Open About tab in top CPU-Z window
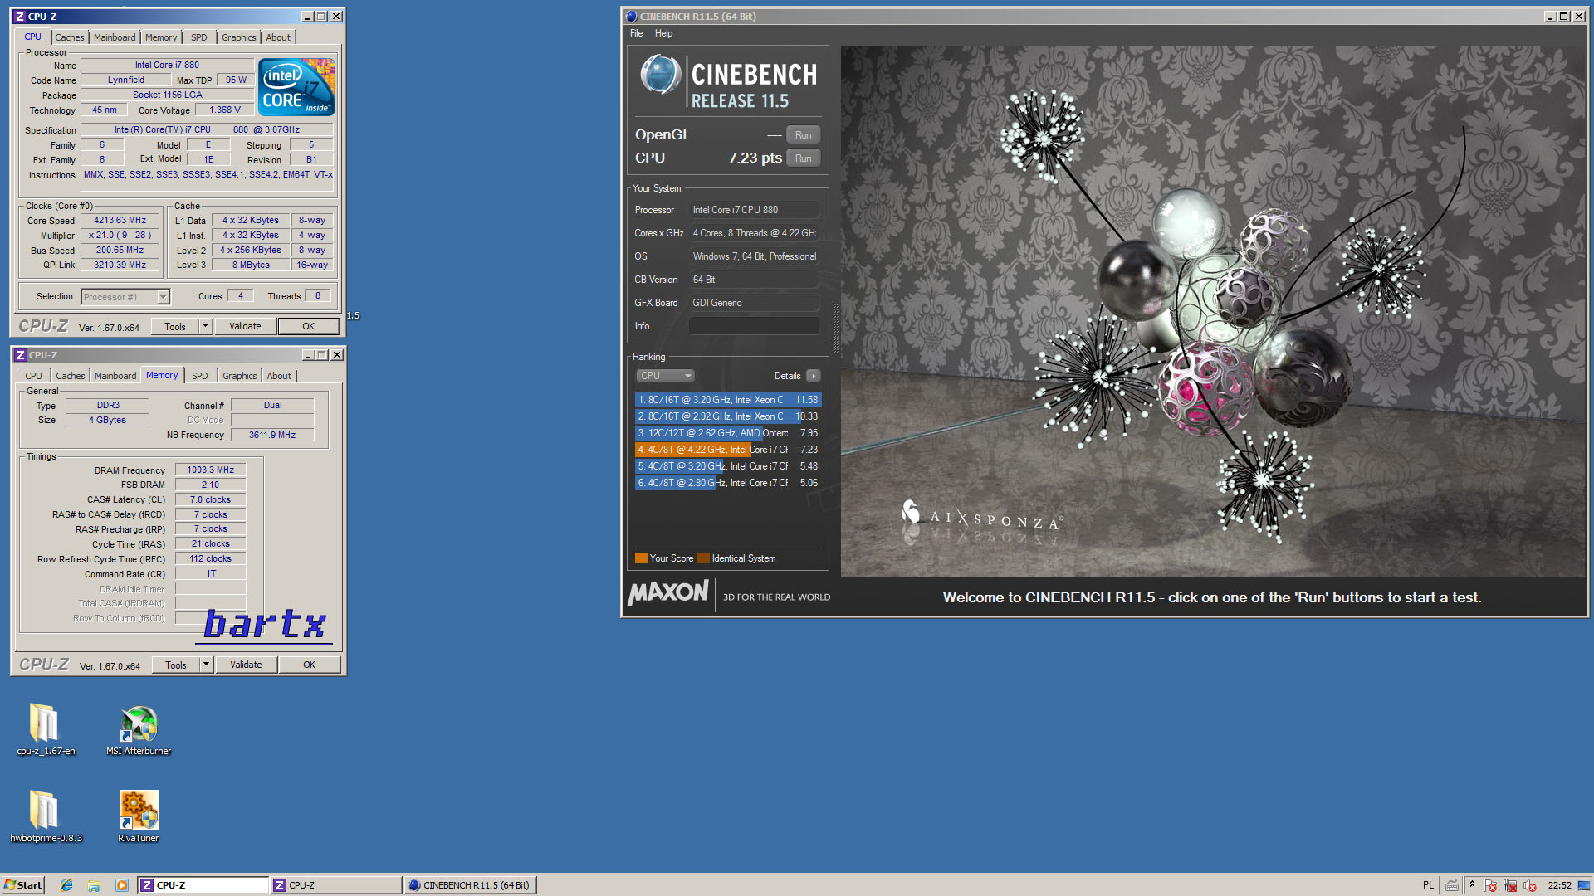Screen dimensions: 1594x896 tap(278, 37)
